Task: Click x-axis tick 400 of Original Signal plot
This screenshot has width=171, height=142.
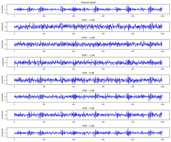Action: [x=74, y=16]
